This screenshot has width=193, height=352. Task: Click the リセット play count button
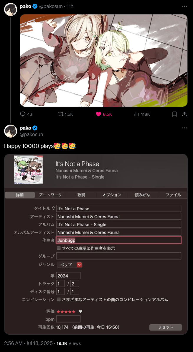pos(166,327)
